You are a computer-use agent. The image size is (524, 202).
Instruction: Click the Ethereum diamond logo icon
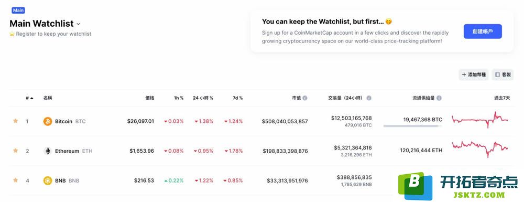pos(48,151)
